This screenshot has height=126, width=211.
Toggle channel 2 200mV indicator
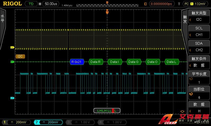pos(48,122)
